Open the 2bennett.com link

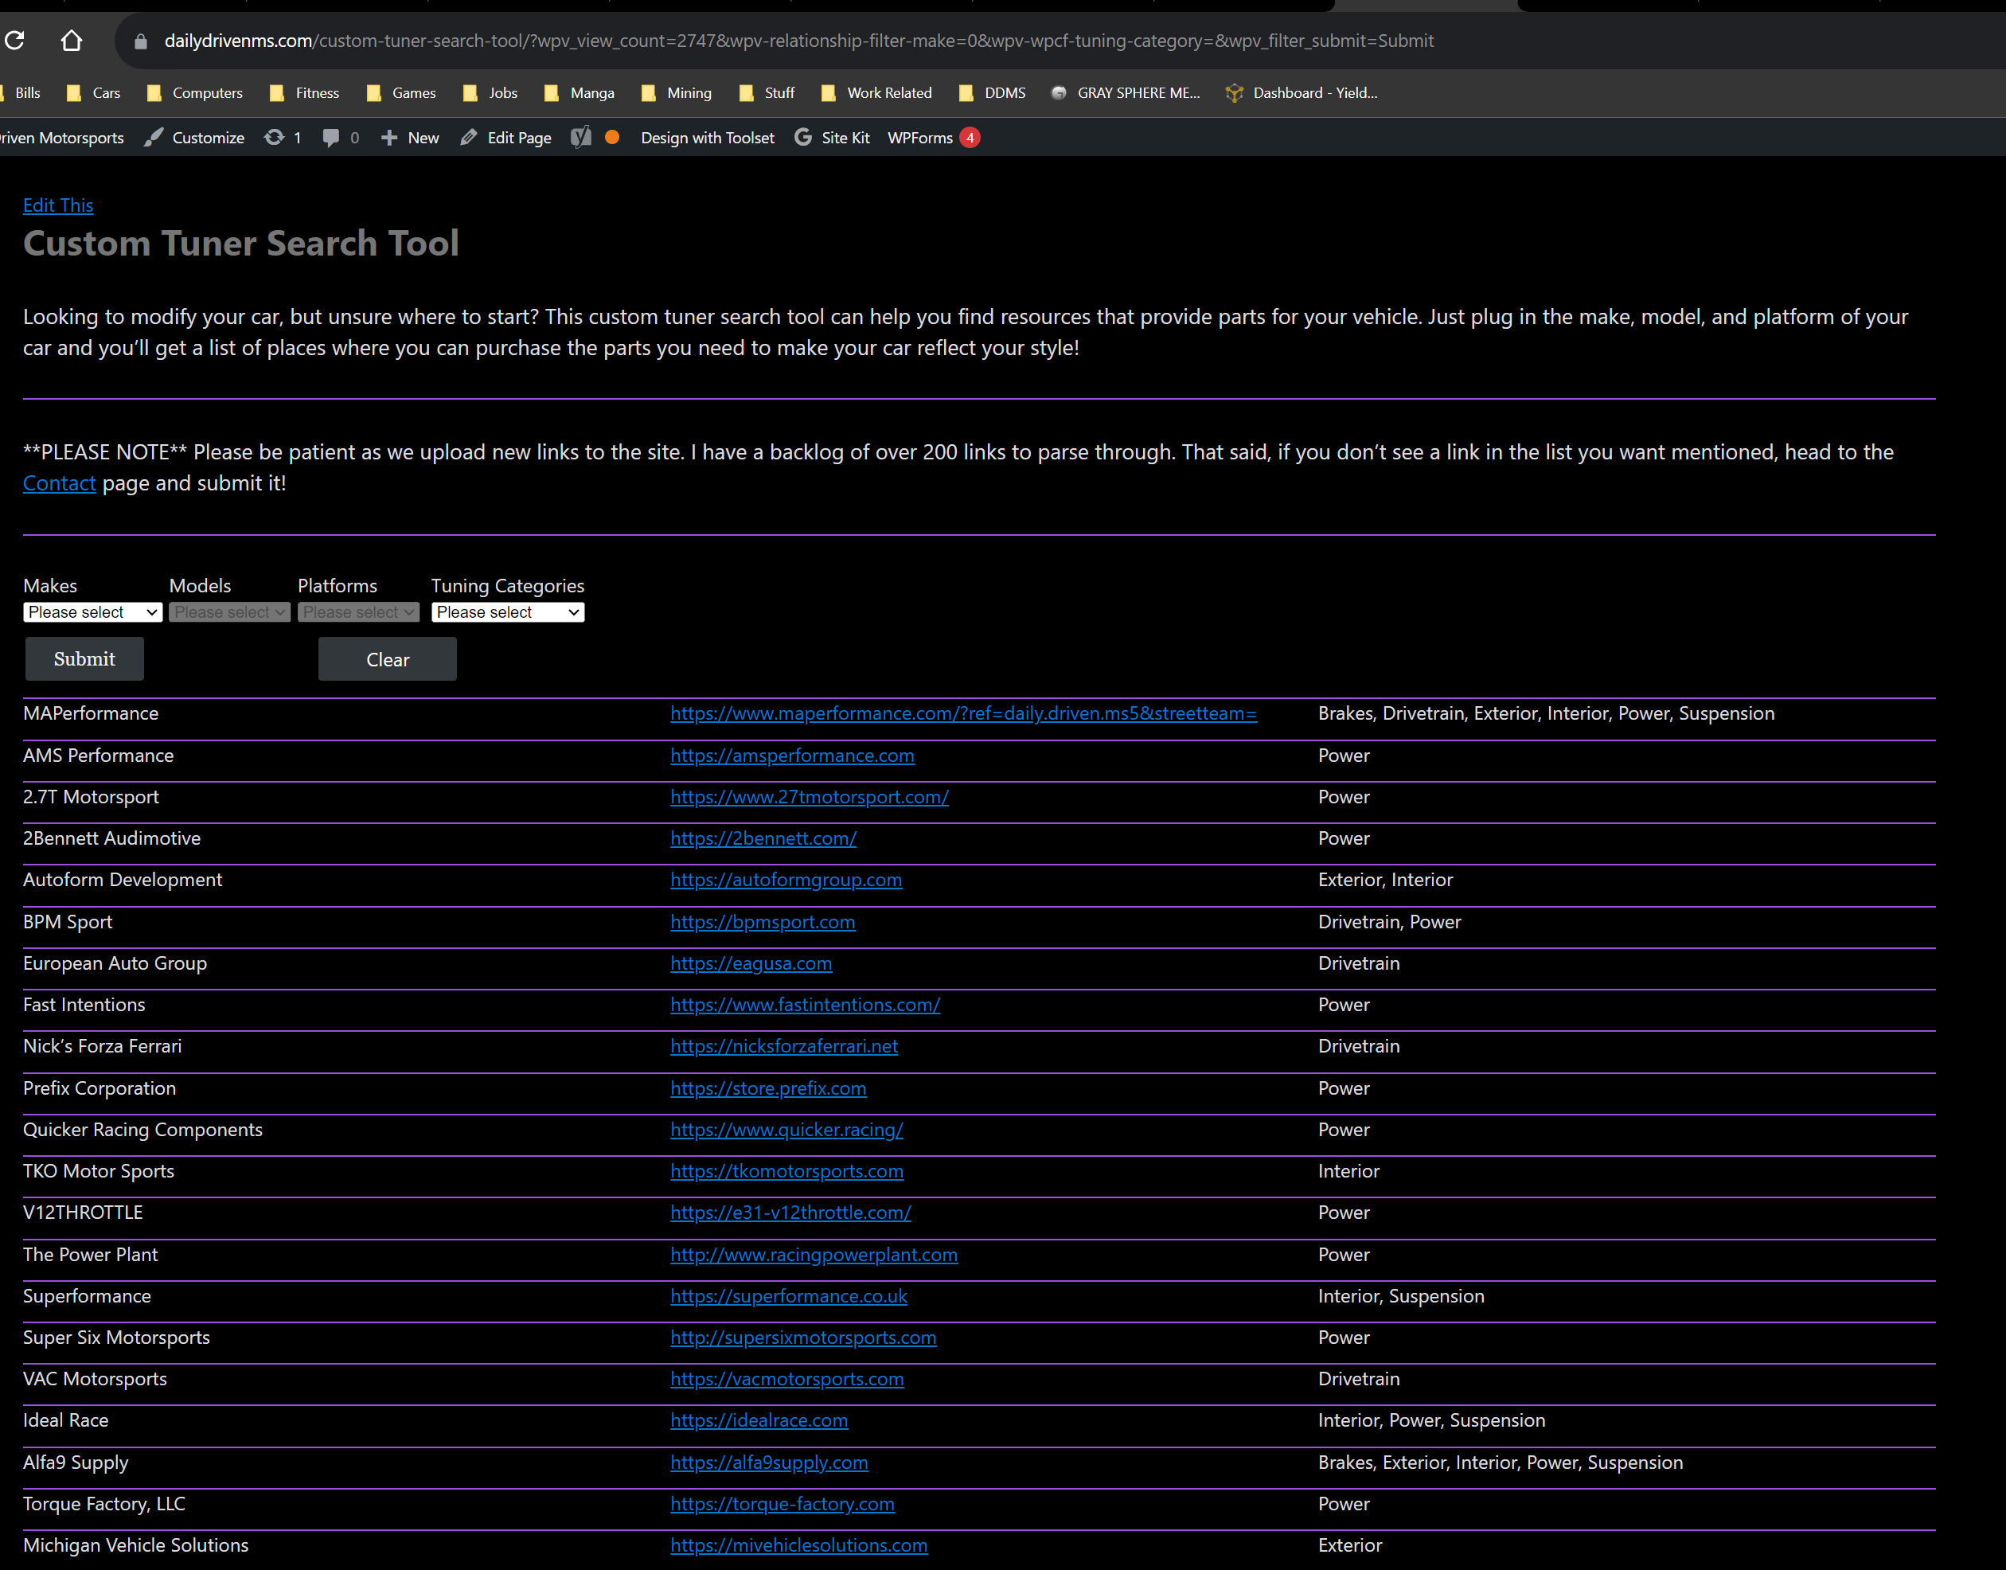[x=763, y=838]
